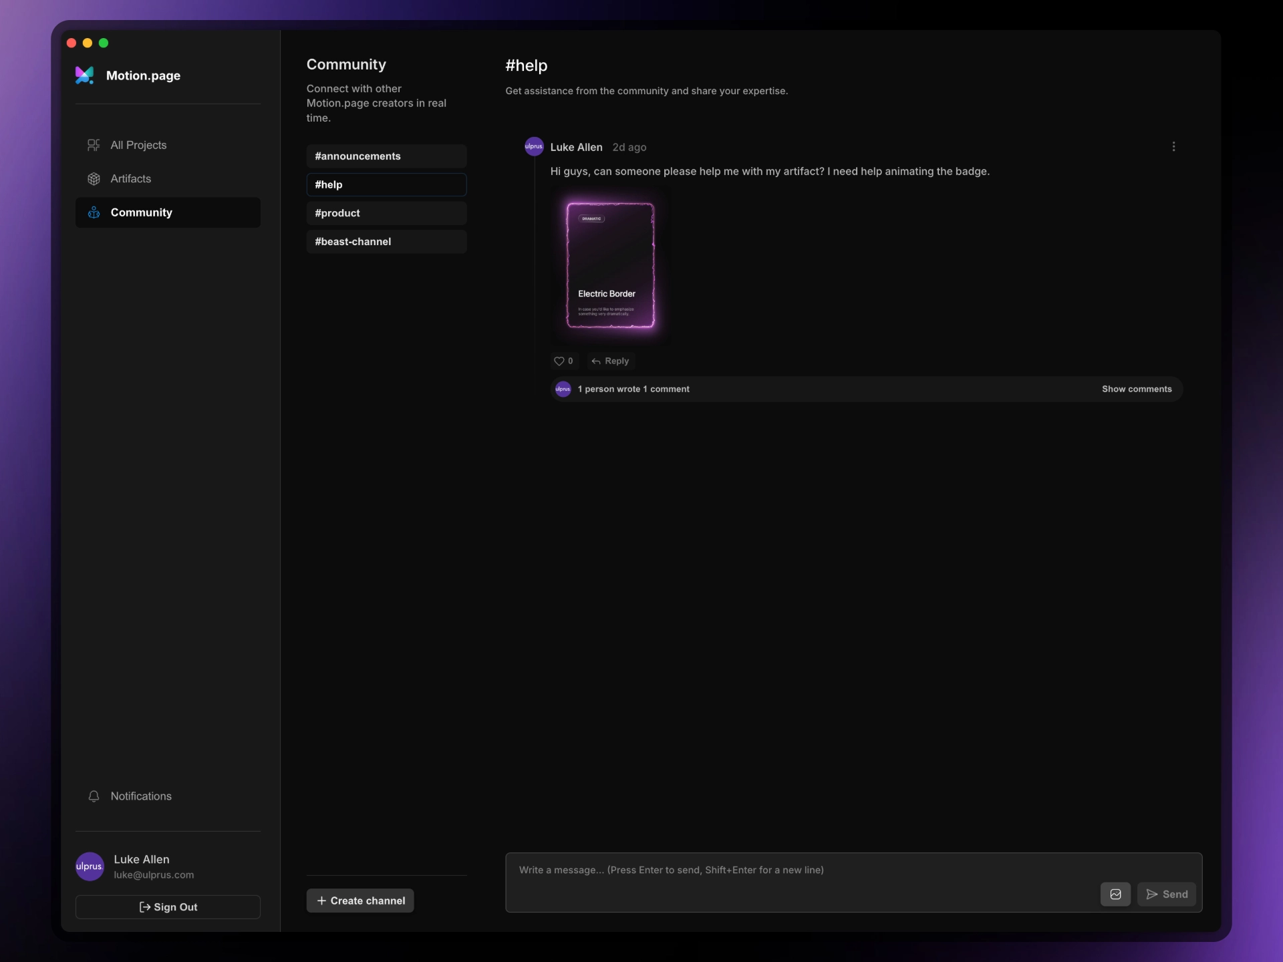Click the Create channel button
Viewport: 1283px width, 962px height.
[360, 901]
